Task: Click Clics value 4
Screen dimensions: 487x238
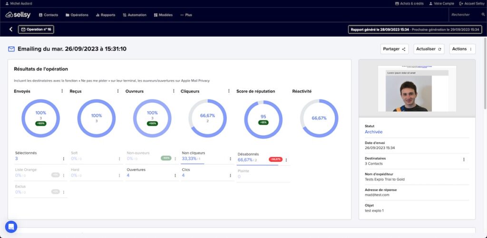Action: click(x=183, y=176)
